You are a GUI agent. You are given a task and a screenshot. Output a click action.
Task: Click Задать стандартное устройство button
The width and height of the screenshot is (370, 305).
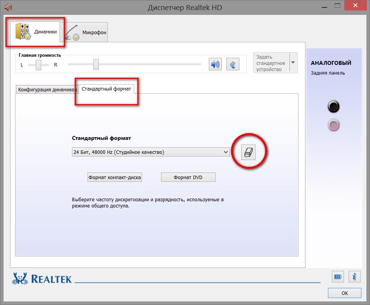coord(271,63)
